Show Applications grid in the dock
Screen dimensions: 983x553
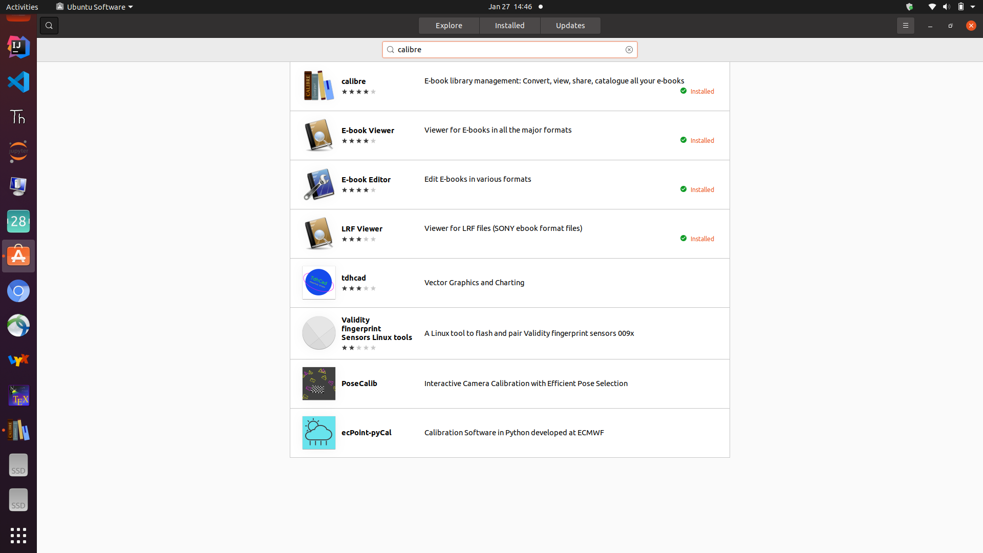[18, 536]
